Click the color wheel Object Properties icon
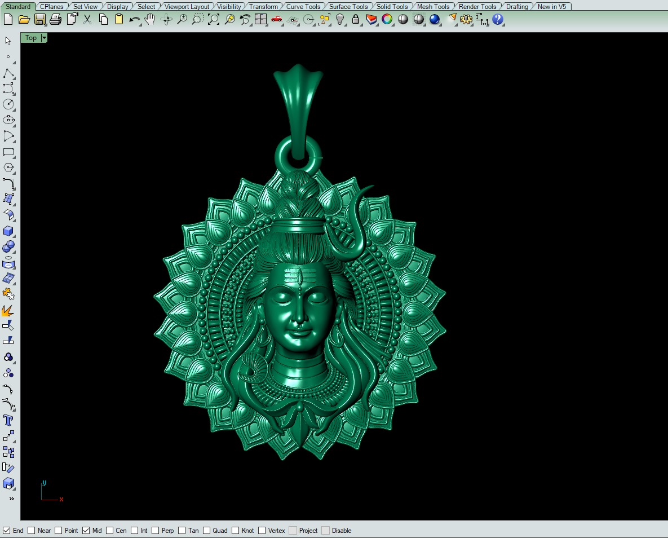 tap(387, 20)
